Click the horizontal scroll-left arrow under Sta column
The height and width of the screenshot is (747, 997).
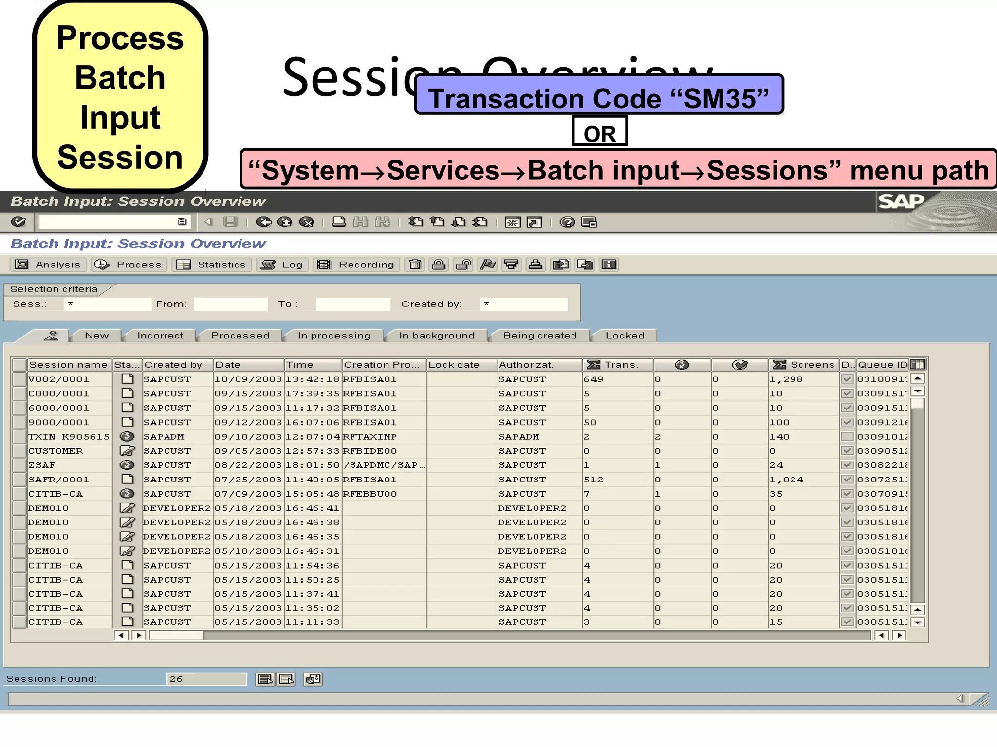coord(121,635)
